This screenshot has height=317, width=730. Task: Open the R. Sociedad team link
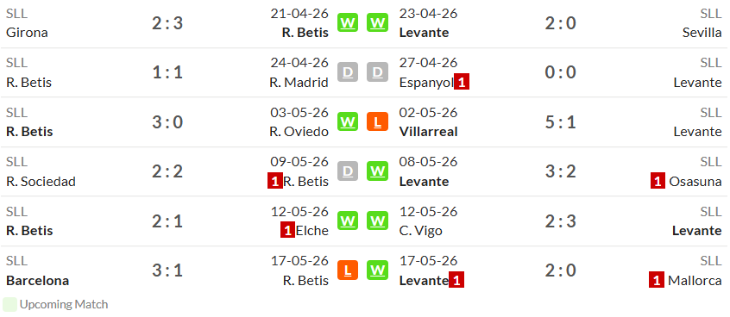coord(41,181)
